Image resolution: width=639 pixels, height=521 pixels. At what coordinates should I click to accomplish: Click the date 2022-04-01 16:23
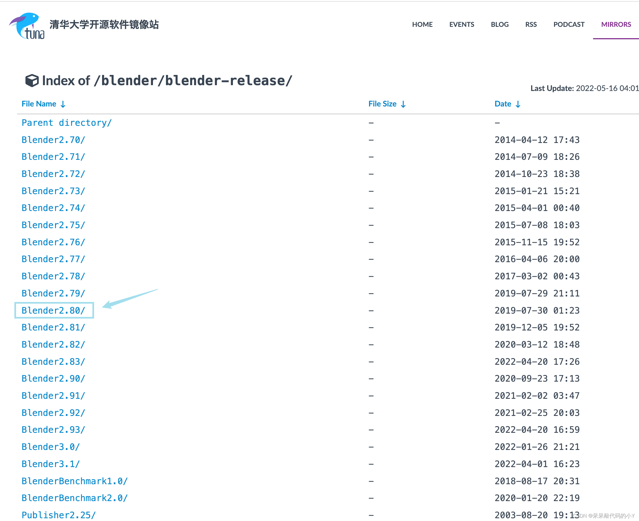[537, 464]
